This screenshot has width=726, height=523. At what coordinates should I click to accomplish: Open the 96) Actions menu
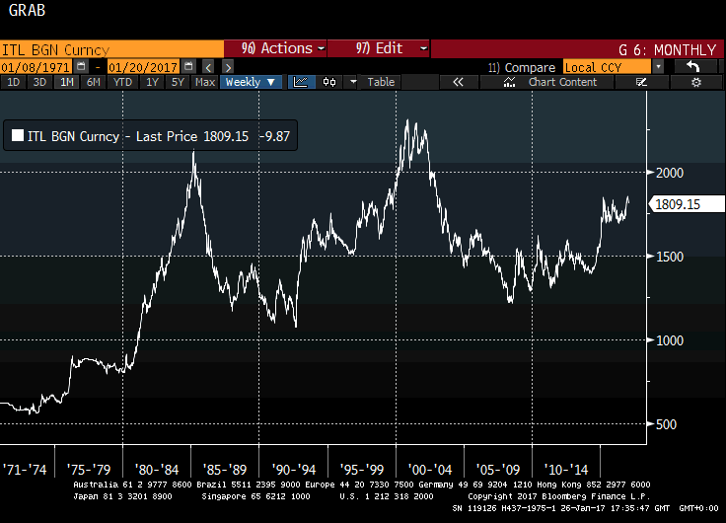[x=275, y=48]
